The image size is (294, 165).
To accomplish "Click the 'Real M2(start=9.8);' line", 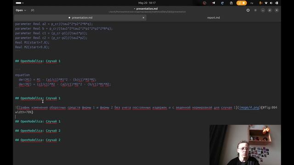I will click(32, 47).
